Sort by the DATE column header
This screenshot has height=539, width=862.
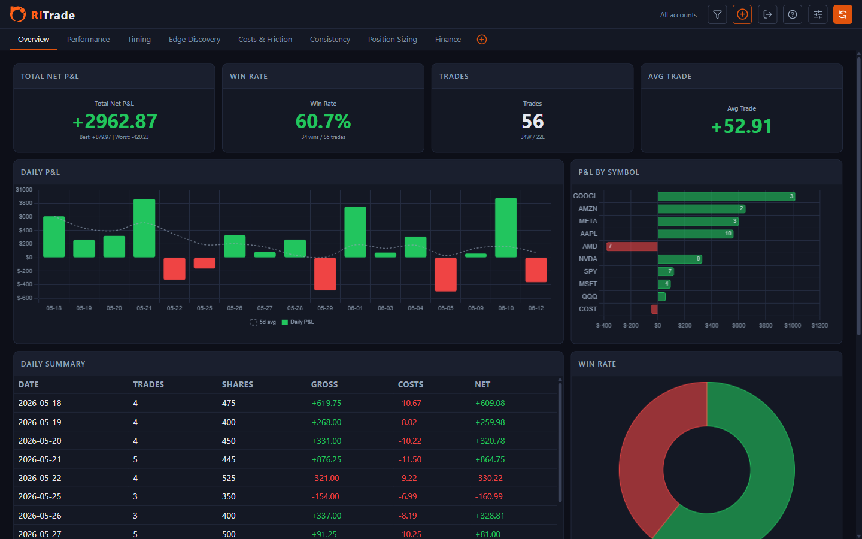coord(29,384)
